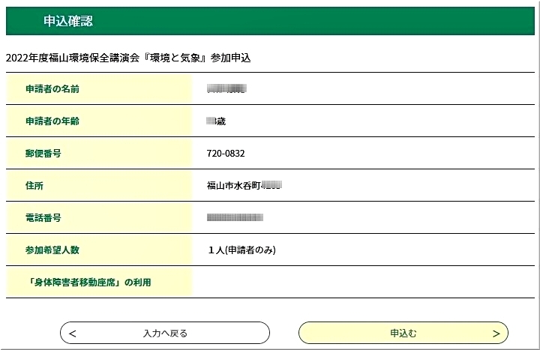This screenshot has height=350, width=540.
Task: Click the 申請者の年齢 label
Action: [x=52, y=121]
